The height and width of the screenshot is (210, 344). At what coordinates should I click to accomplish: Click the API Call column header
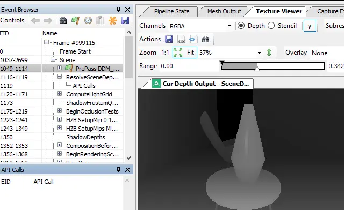(x=76, y=182)
